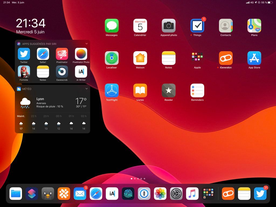Open the Files app in the dock
The height and width of the screenshot is (207, 276).
pyautogui.click(x=16, y=194)
